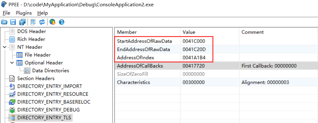Viewport: 318px width, 123px height.
Task: Open help via the question mark icon
Action: point(62,22)
